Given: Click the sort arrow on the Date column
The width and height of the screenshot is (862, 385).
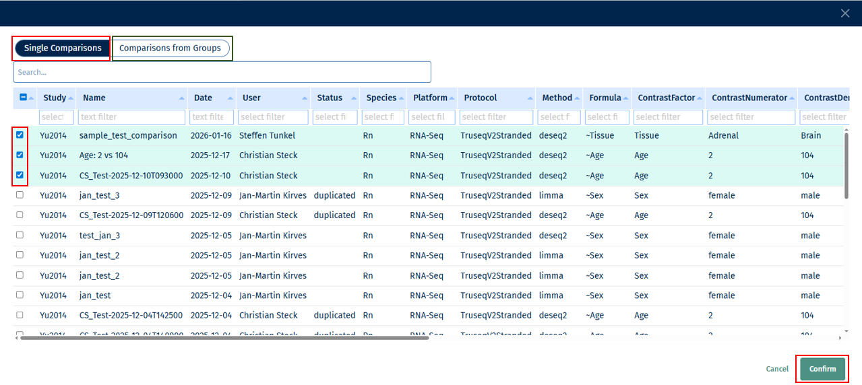Looking at the screenshot, I should coord(230,98).
